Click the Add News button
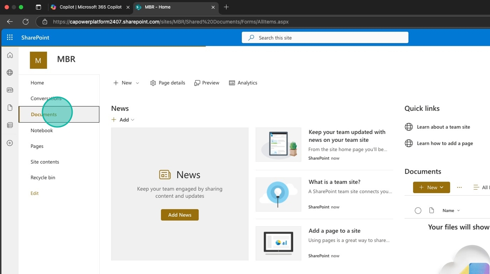490x274 pixels. (x=179, y=215)
